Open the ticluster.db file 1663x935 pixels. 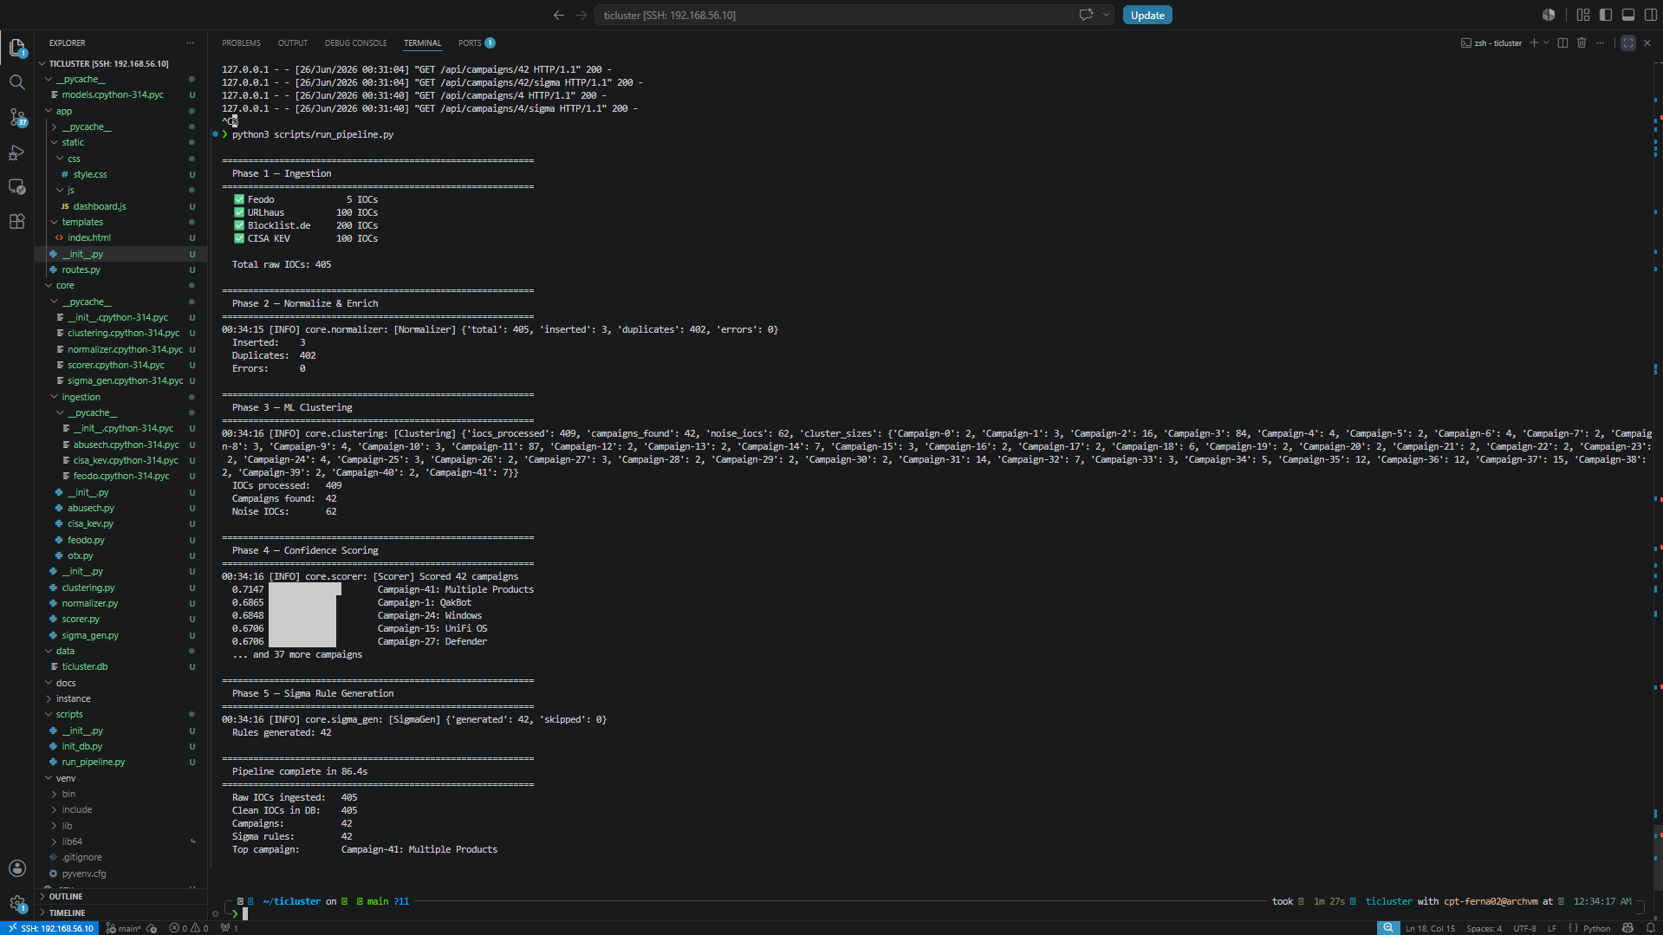(x=121, y=666)
